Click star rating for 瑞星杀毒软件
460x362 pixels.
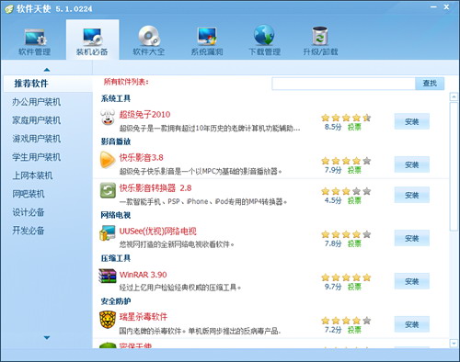coord(346,321)
